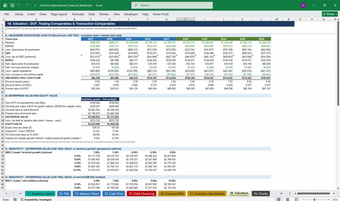
Task: Click the next sheet navigation arrow
Action: (13, 194)
